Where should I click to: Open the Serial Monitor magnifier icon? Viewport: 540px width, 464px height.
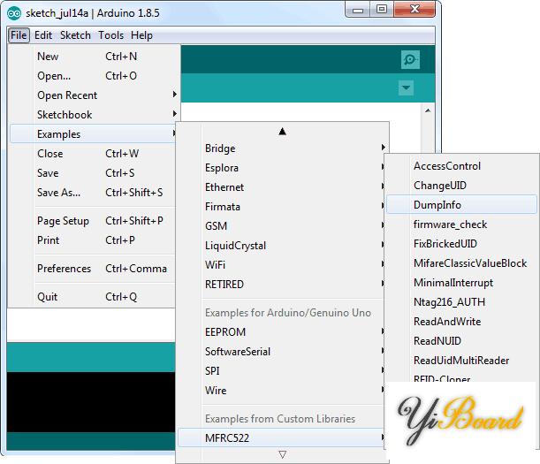tap(410, 59)
